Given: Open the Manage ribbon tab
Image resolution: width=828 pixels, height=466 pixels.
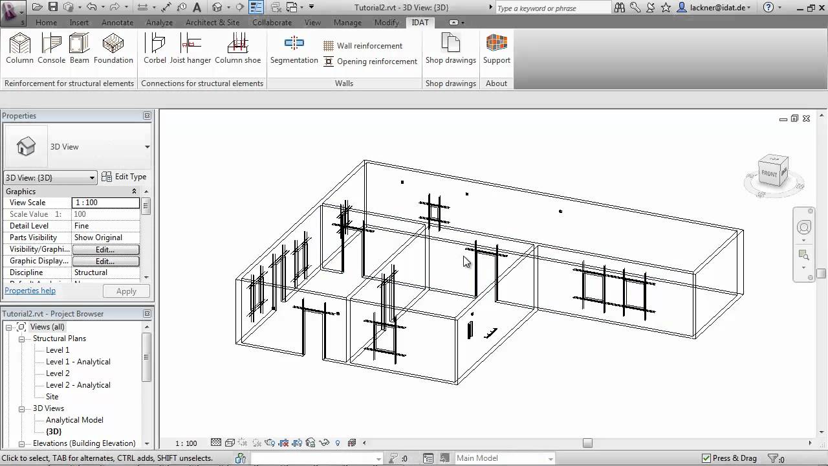Looking at the screenshot, I should point(347,22).
